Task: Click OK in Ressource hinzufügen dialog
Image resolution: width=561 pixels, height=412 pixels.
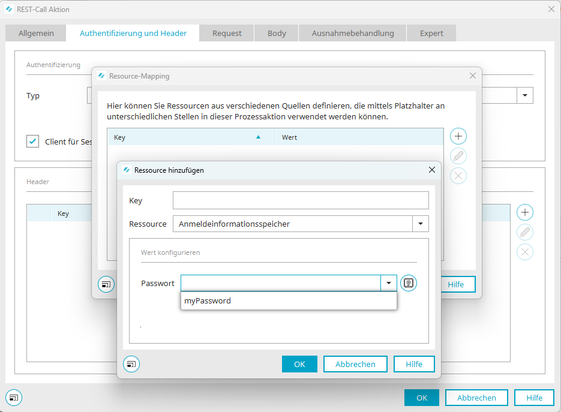Action: 299,364
